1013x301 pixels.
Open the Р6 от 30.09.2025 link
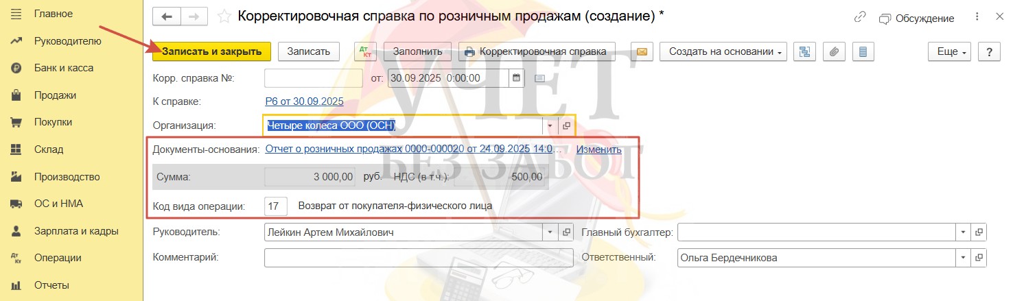click(304, 101)
